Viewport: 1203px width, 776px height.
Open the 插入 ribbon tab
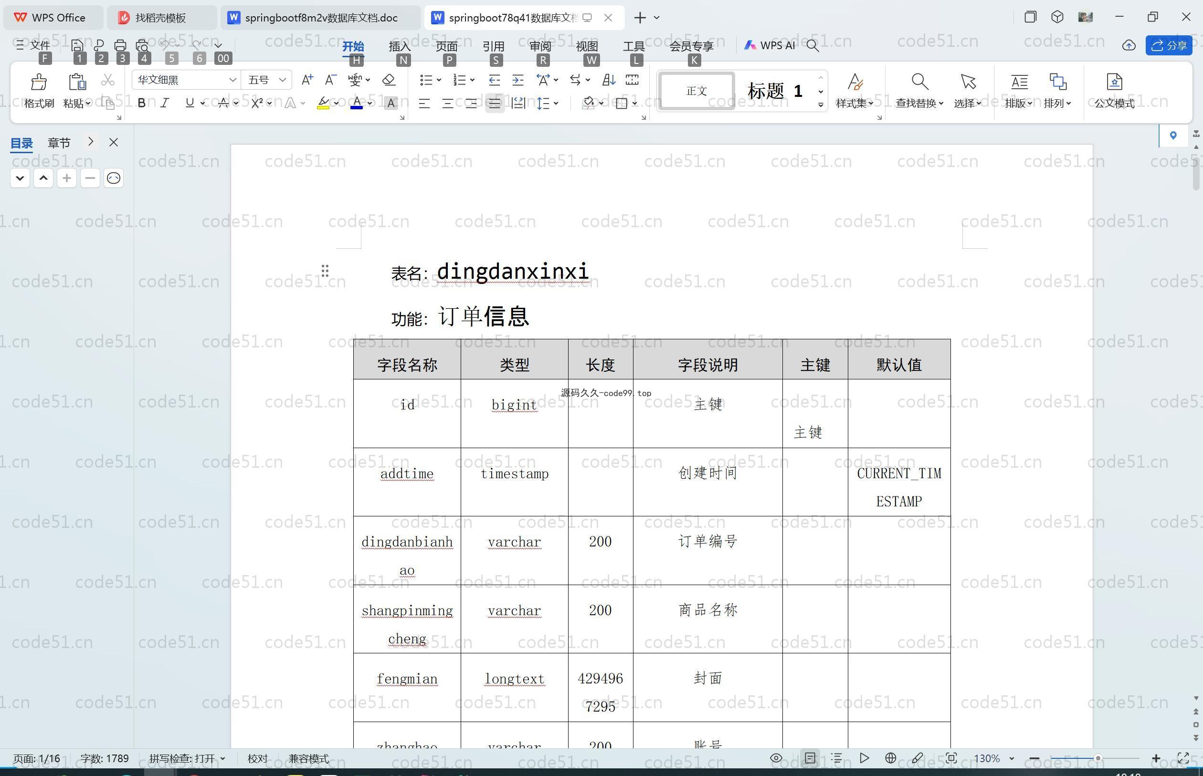[x=400, y=46]
